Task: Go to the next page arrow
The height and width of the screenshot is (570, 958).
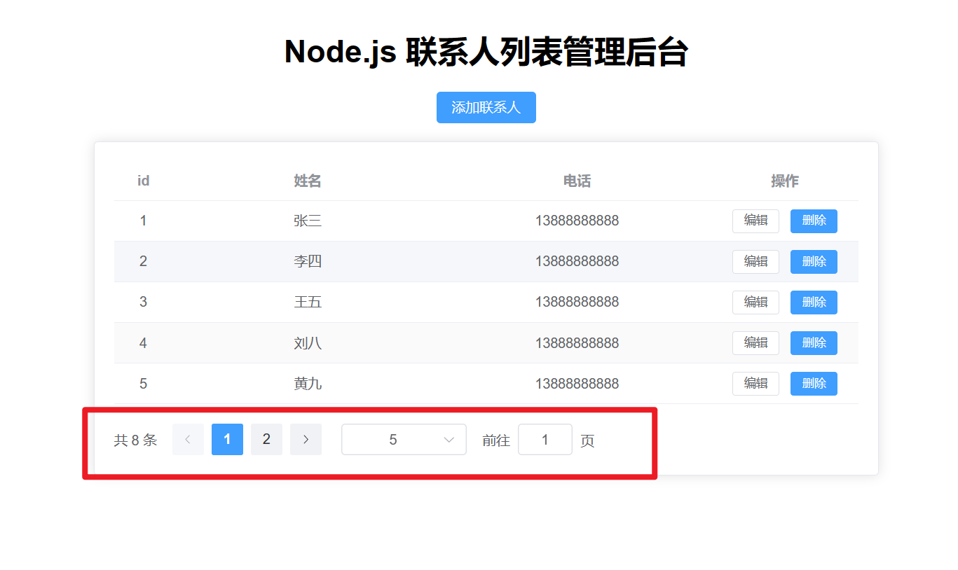Action: pyautogui.click(x=306, y=439)
